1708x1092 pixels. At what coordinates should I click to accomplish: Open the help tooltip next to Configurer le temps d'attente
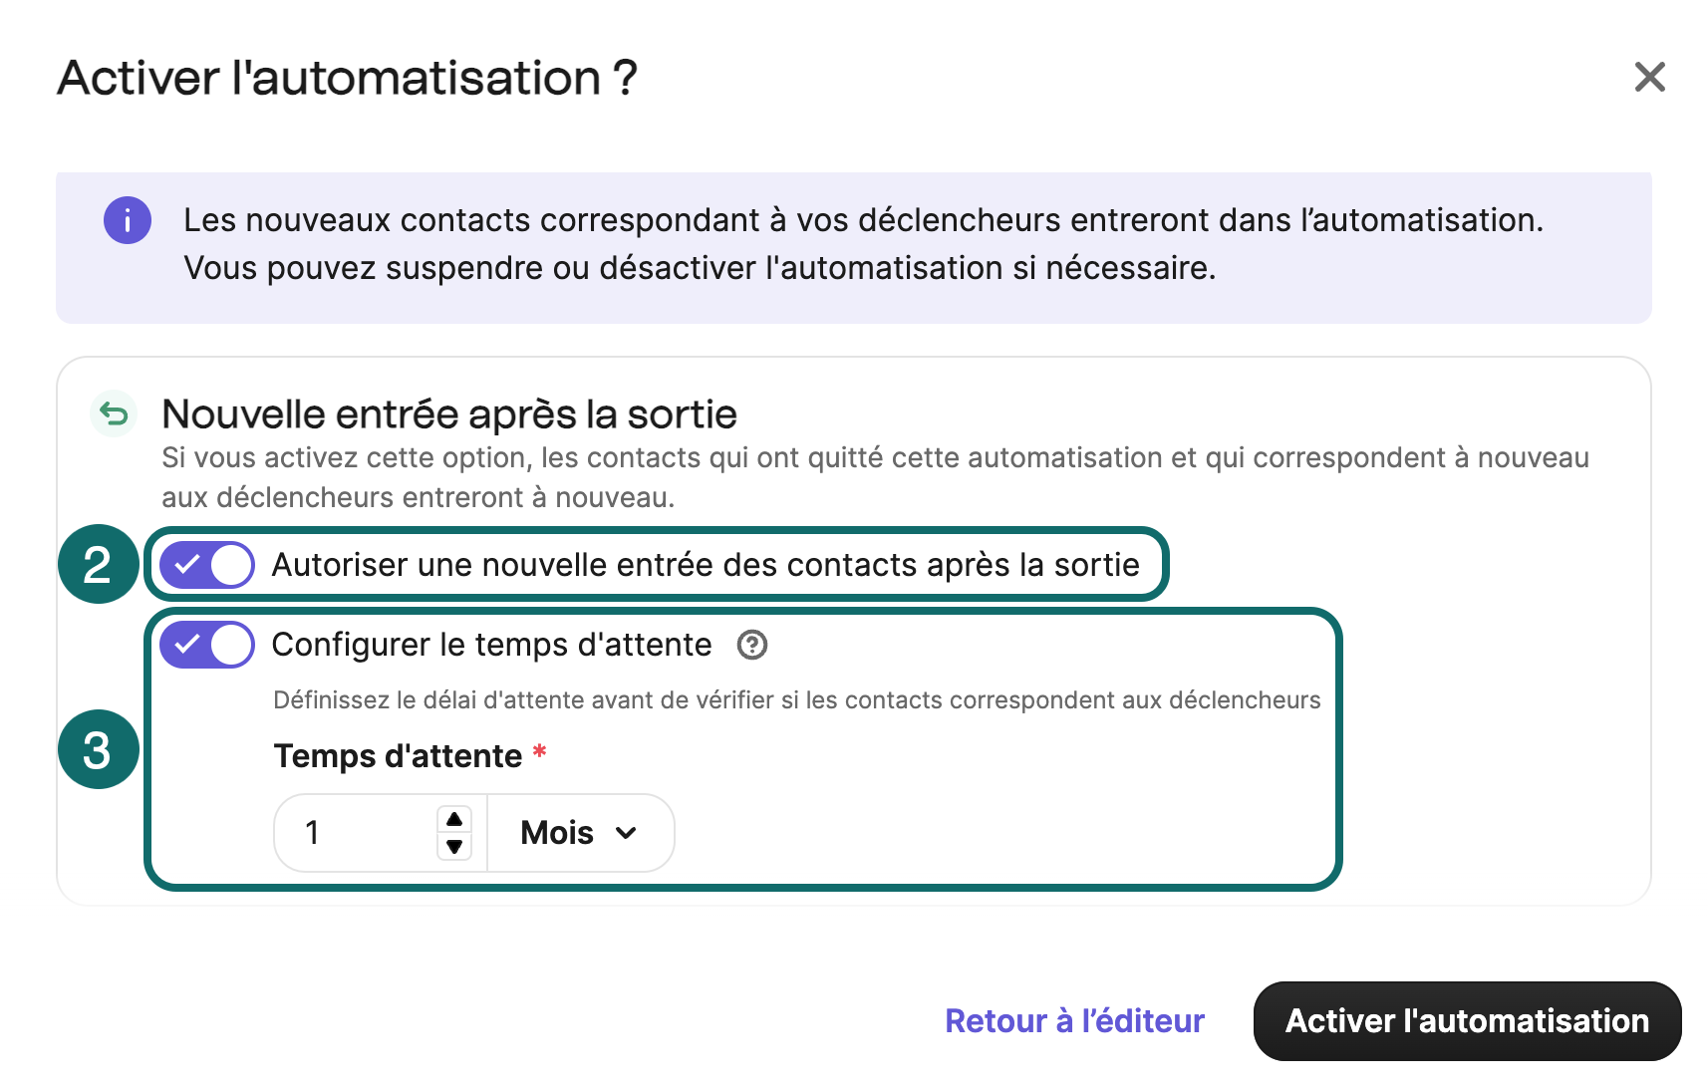pos(751,646)
